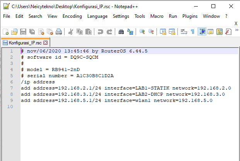Viewport: 240px width, 161px height.
Task: Click the Synchronize Horizontal Scrolling icon
Action: click(x=172, y=32)
